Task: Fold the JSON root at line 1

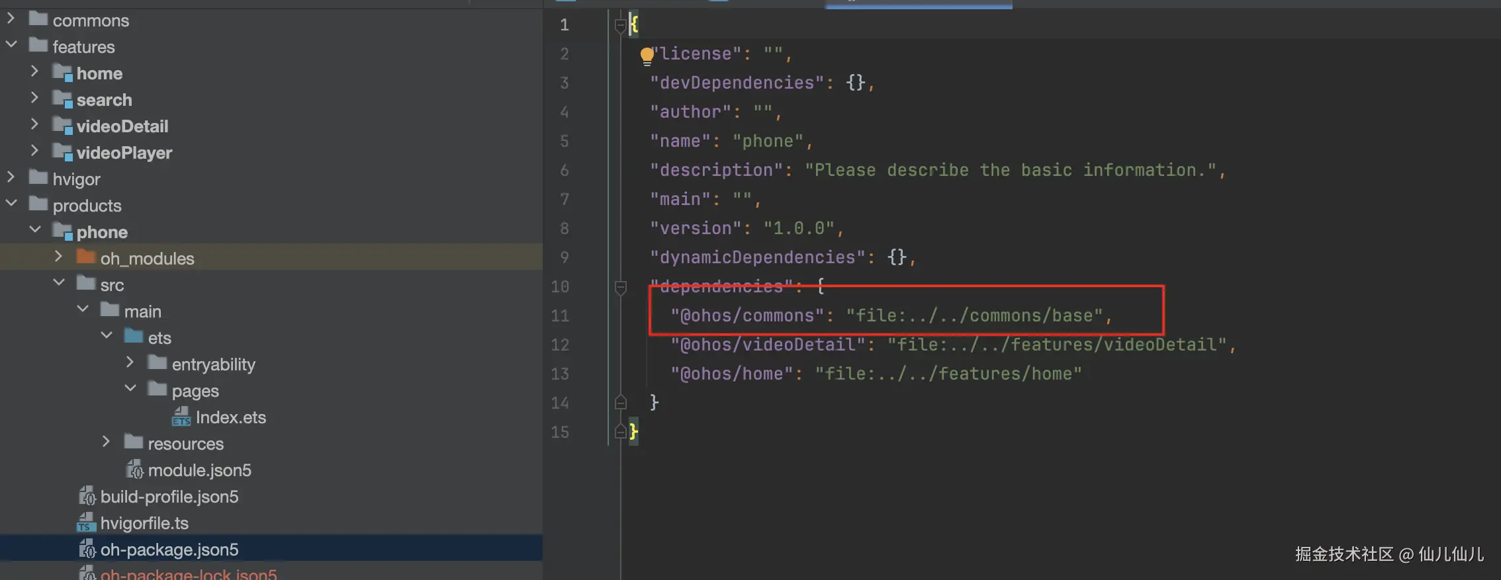Action: point(620,25)
